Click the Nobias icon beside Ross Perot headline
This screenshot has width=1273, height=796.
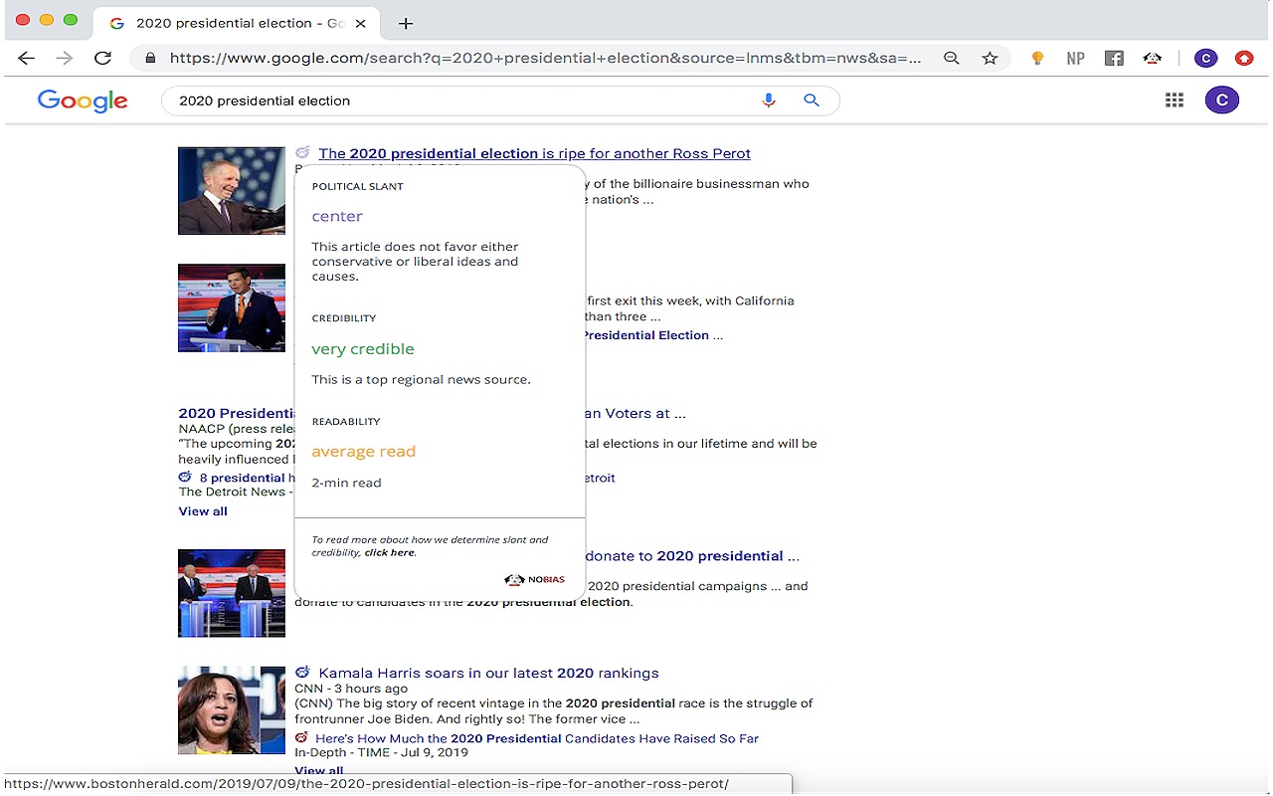point(302,153)
